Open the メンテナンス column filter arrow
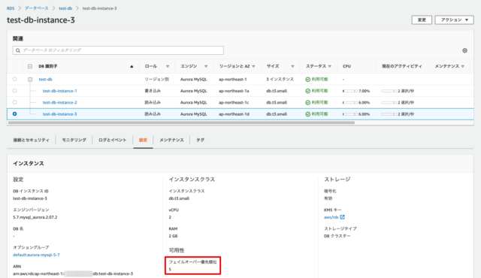 [463, 66]
